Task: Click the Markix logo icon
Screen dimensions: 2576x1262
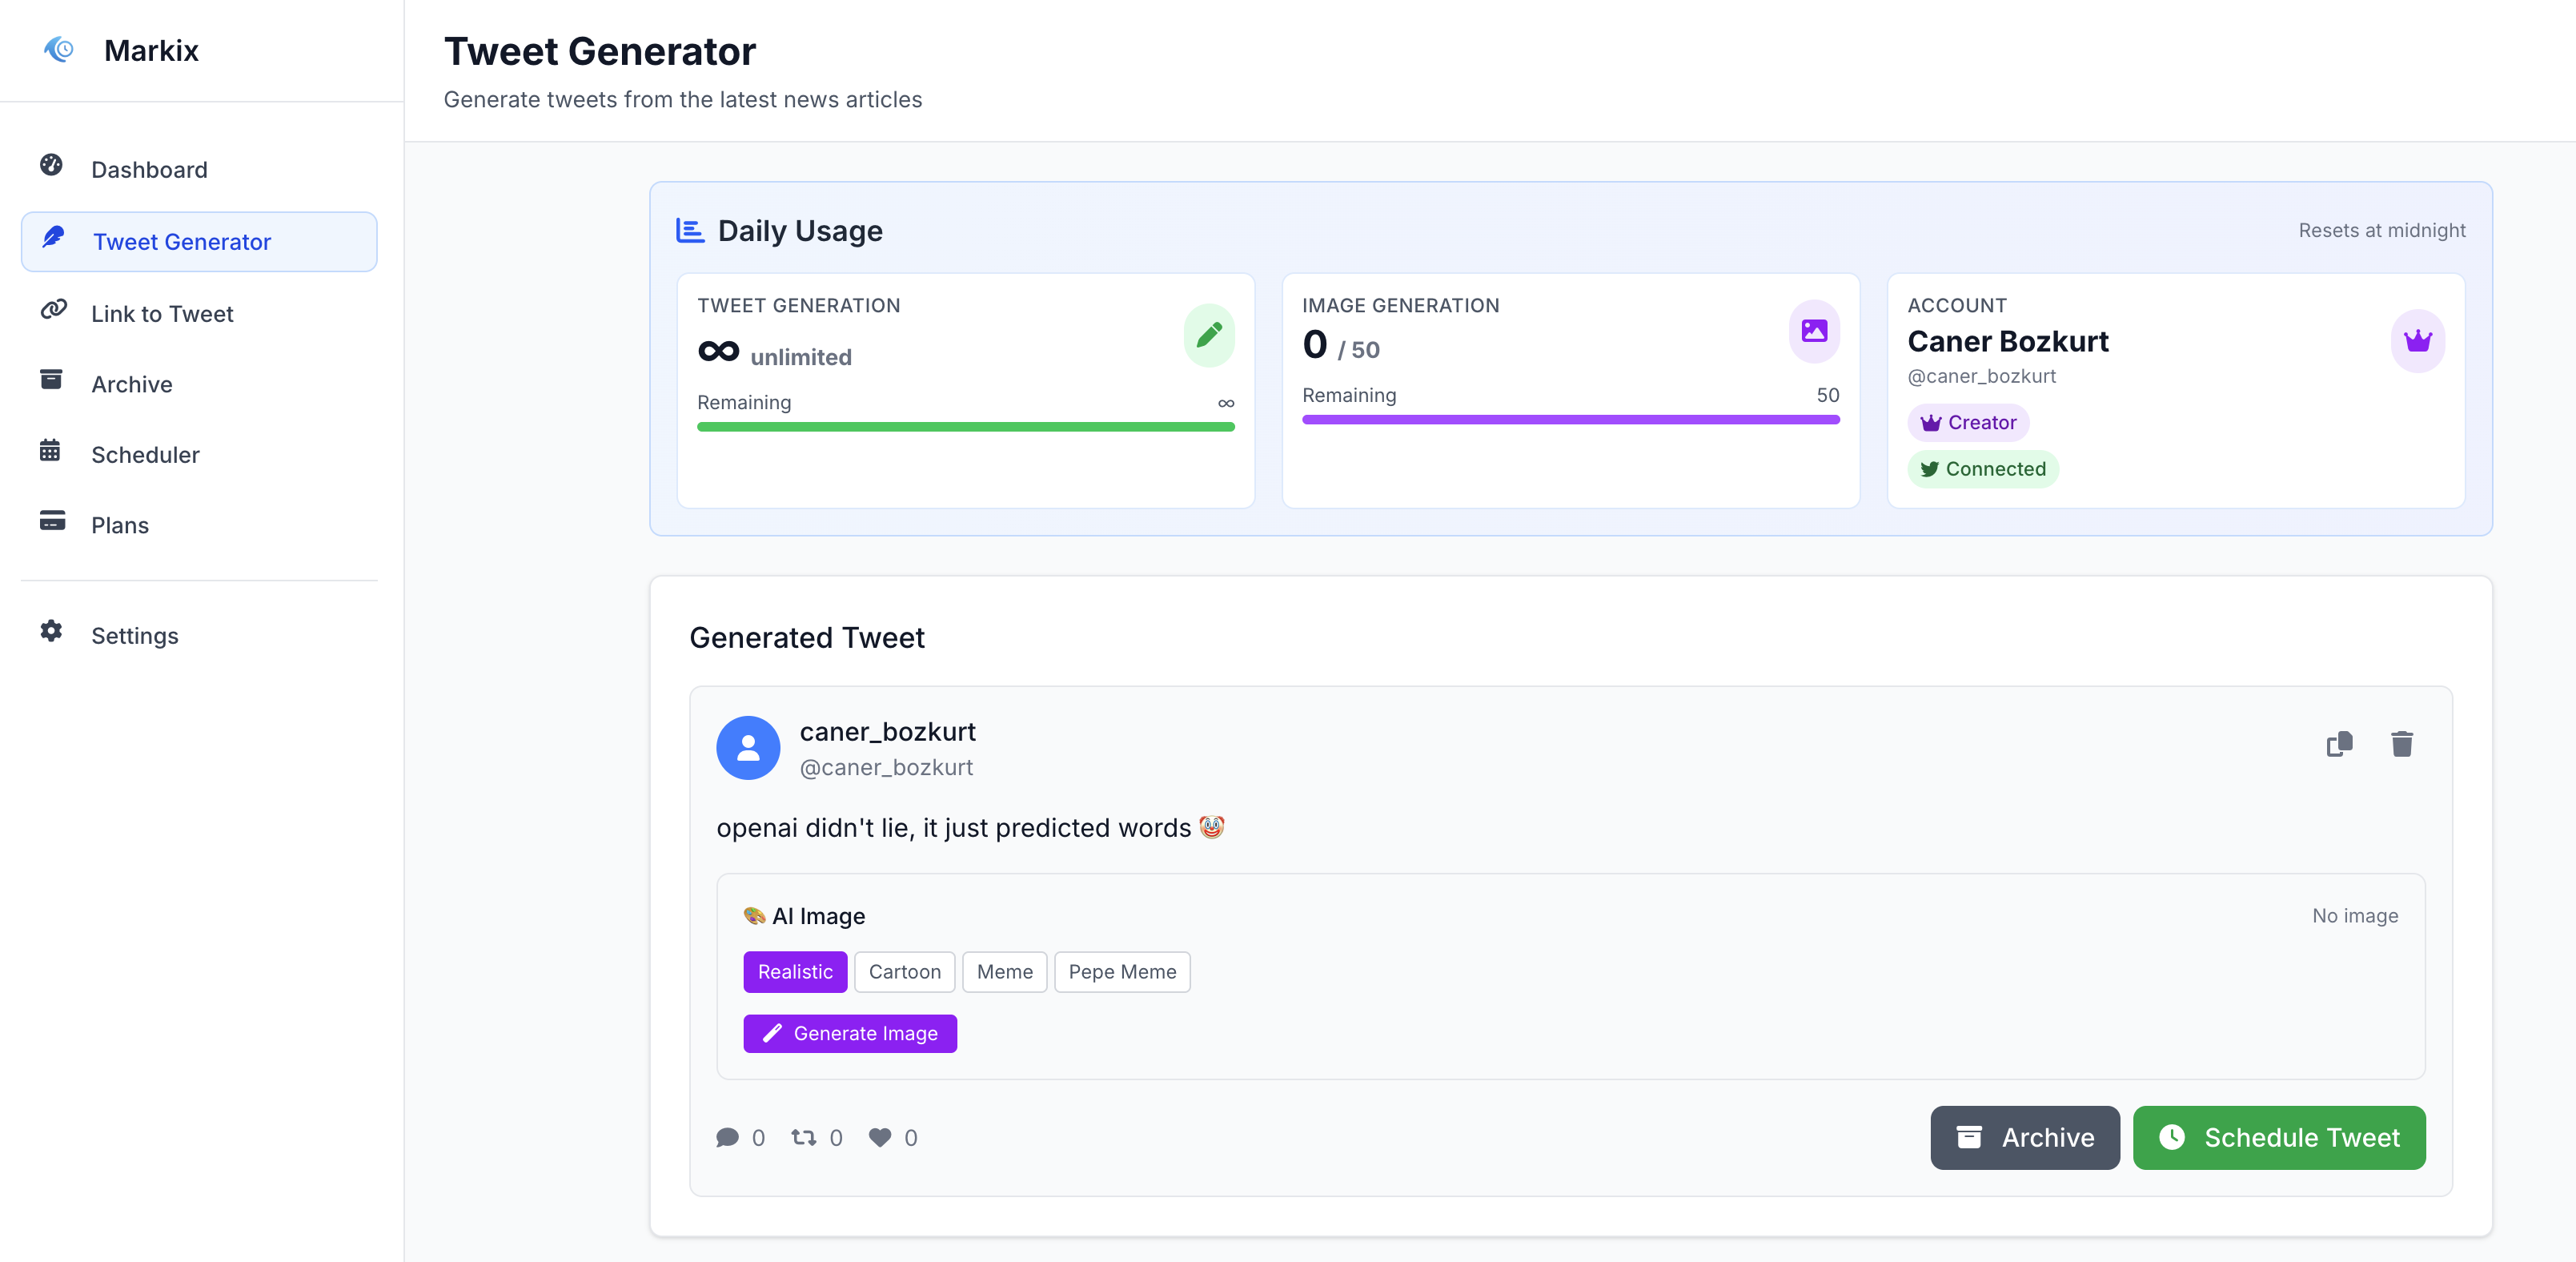Action: point(59,49)
